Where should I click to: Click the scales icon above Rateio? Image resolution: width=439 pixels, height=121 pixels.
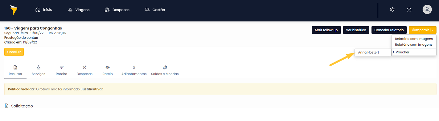coord(108,67)
